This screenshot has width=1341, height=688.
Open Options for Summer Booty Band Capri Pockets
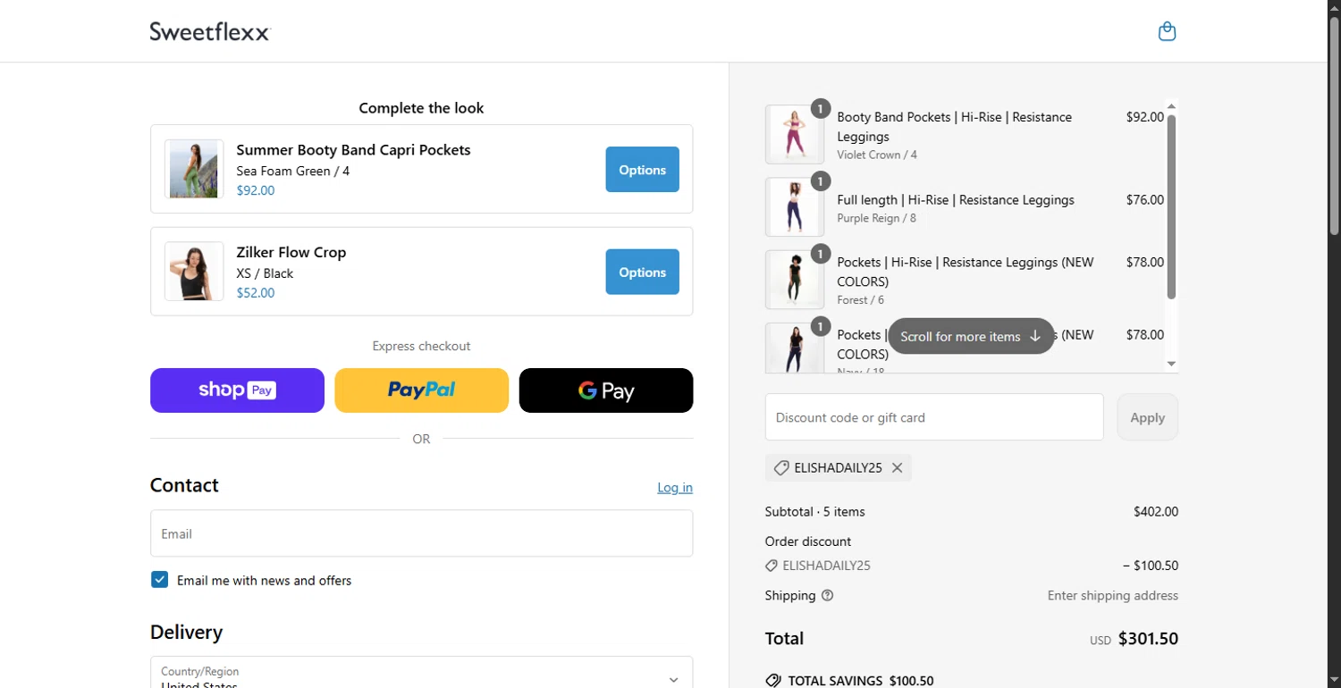coord(642,170)
